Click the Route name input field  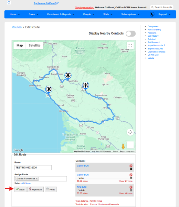pyautogui.click(x=33, y=168)
